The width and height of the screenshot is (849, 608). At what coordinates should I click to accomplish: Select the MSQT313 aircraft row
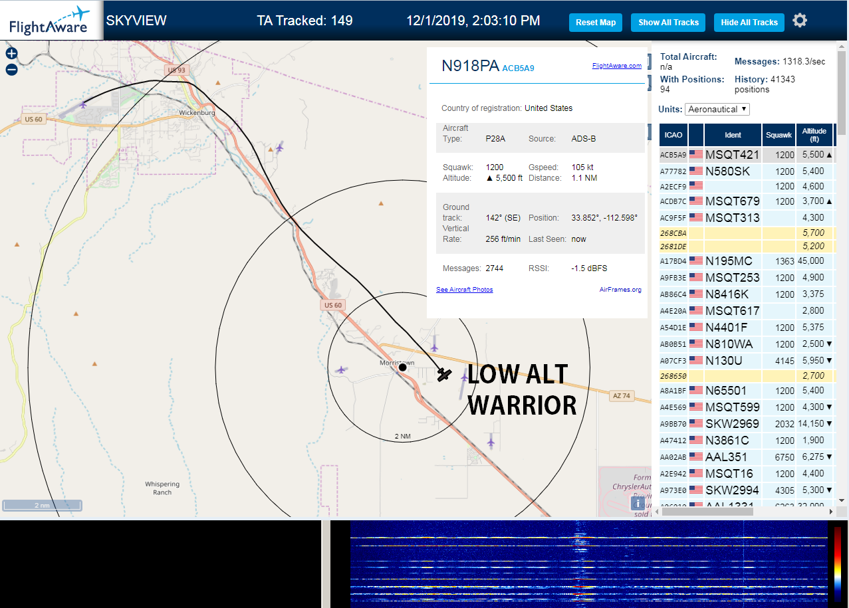747,218
